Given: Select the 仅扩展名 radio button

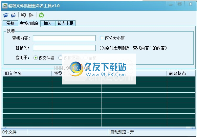Looking at the screenshot, I should [60, 58].
